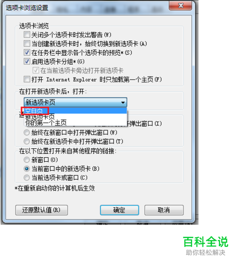Expand the new tab page dropdown arrow
The height and width of the screenshot is (272, 250).
click(x=123, y=102)
